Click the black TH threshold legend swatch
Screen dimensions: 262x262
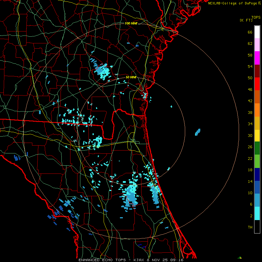(x=257, y=226)
